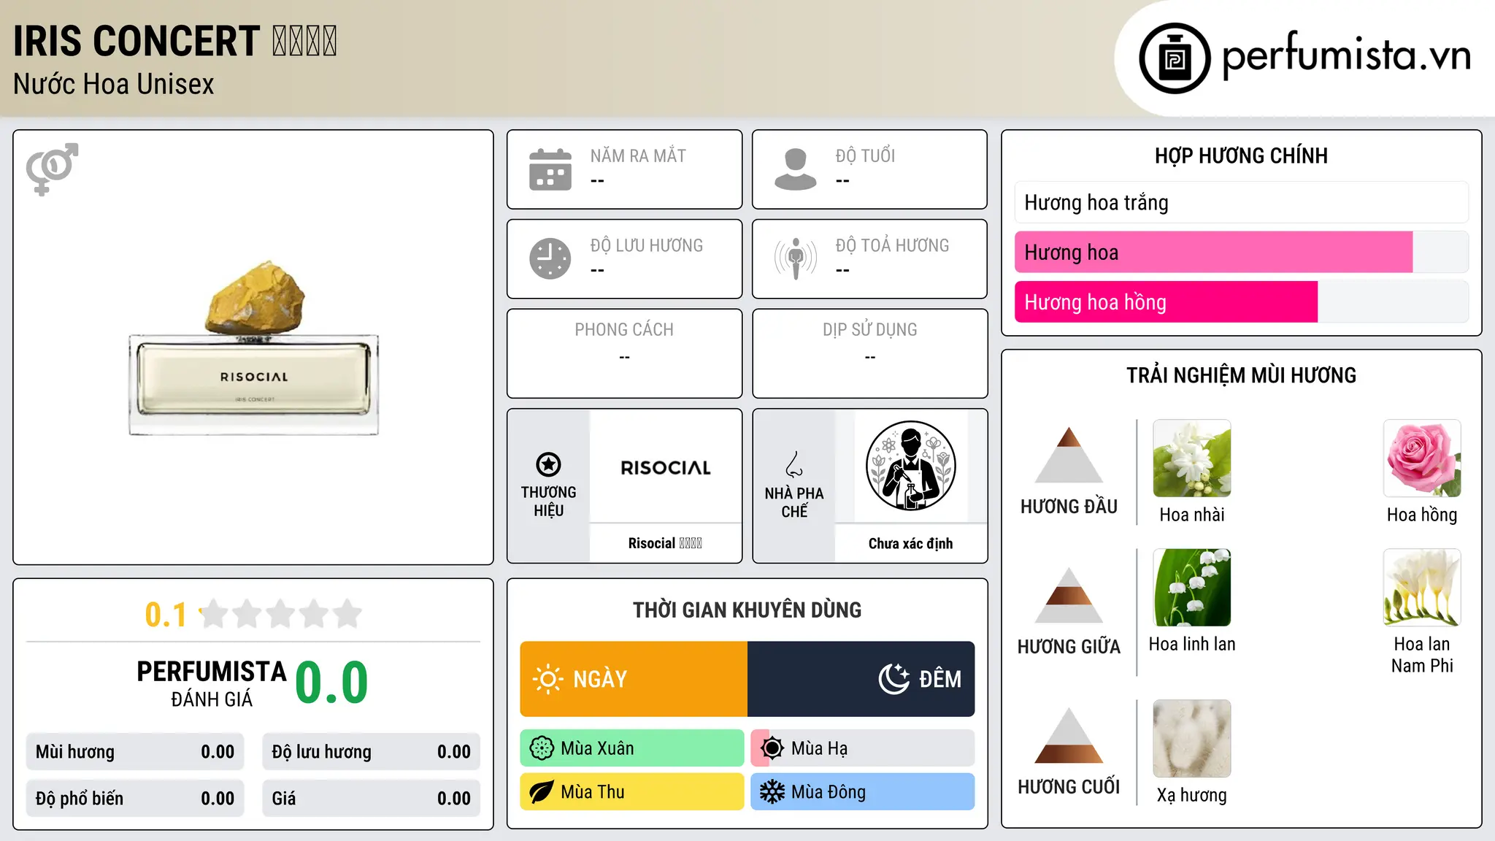The height and width of the screenshot is (841, 1495).
Task: Click the person silhouette icon beside Độ tuổi
Action: pyautogui.click(x=796, y=169)
